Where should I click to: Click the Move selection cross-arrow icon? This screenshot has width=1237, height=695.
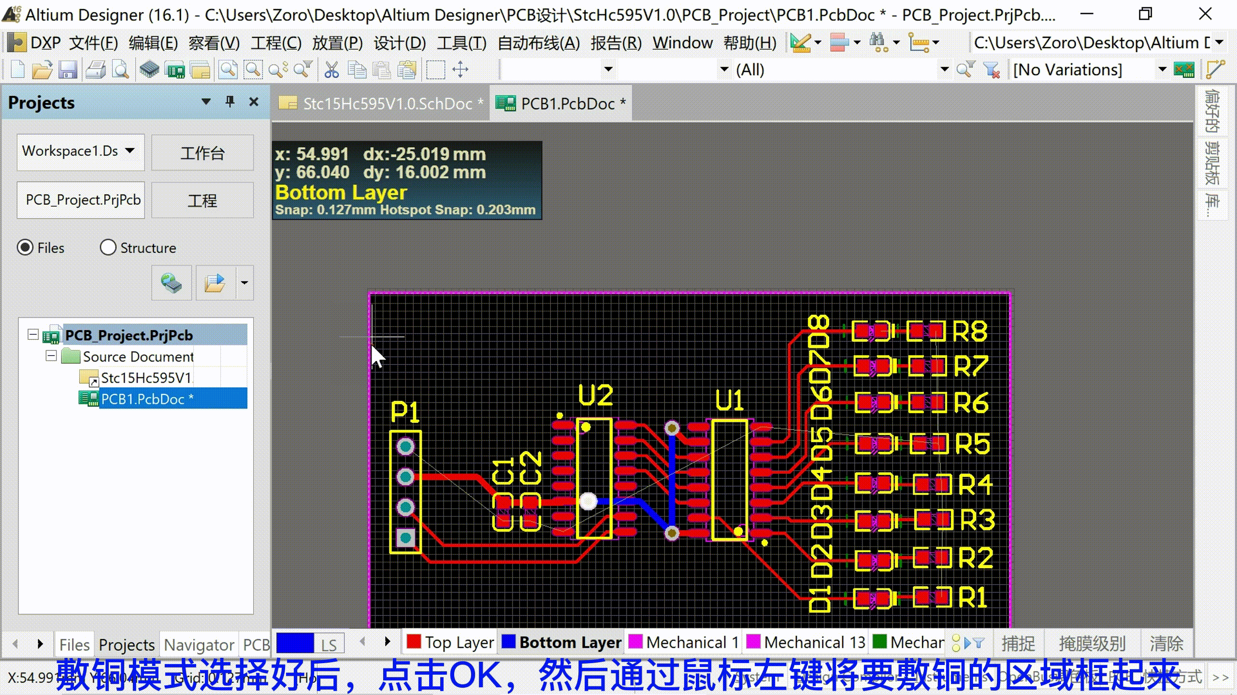click(x=460, y=70)
